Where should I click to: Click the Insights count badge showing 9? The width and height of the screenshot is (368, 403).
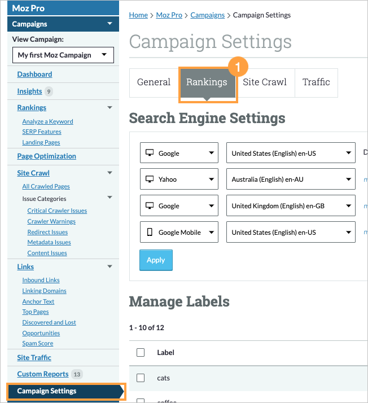click(x=49, y=91)
